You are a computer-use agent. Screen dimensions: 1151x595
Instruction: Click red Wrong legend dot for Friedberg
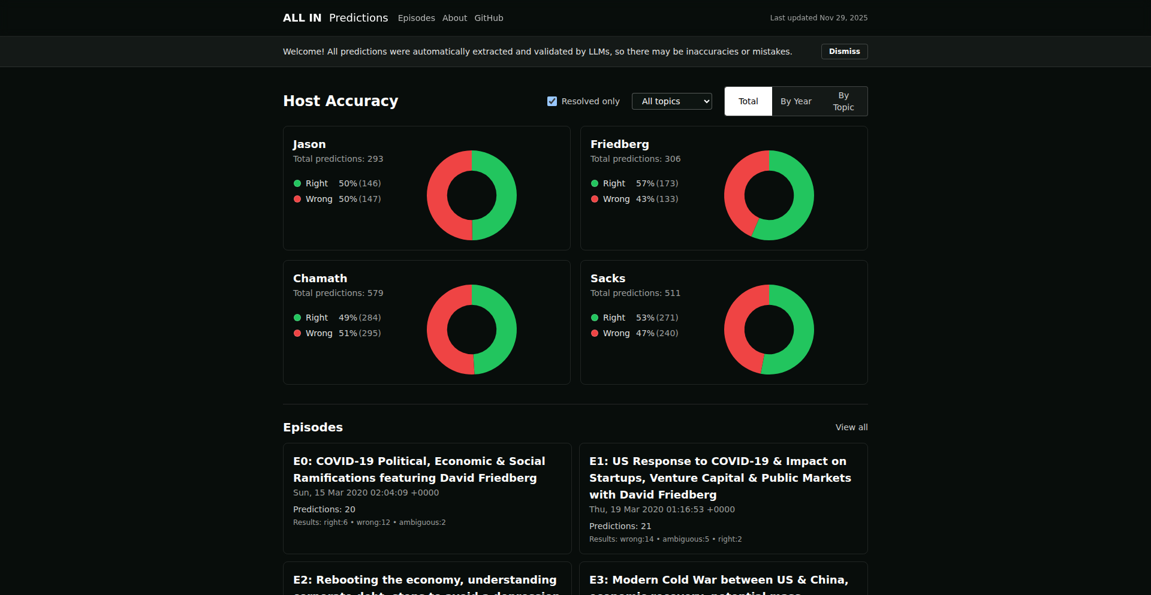click(x=595, y=199)
